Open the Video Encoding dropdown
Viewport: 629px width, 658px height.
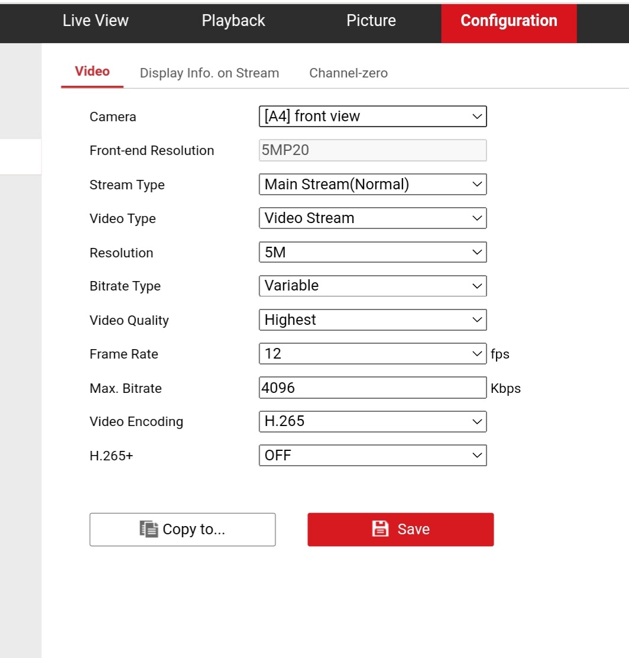372,422
